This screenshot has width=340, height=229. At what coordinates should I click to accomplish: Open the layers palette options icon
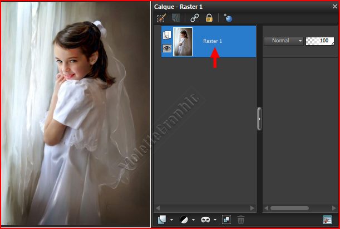(328, 220)
